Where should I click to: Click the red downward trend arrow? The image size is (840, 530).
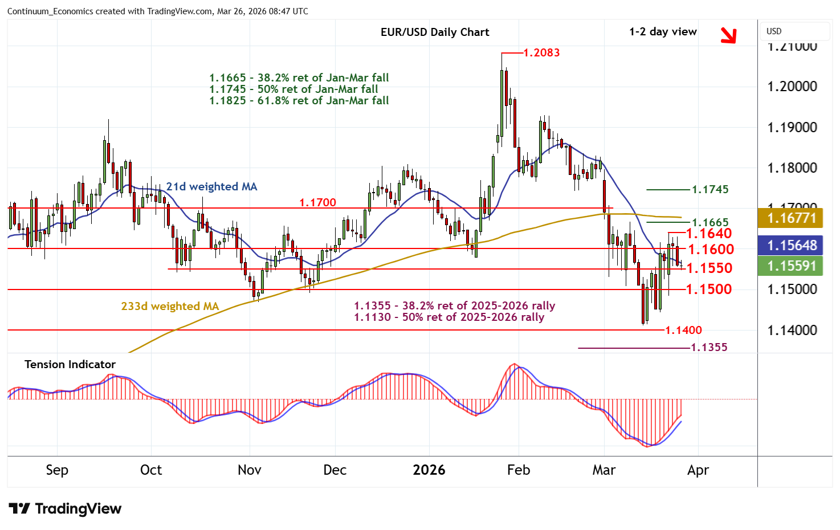coord(728,35)
